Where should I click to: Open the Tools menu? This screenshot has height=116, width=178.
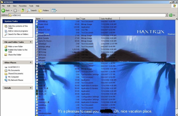[31, 6]
